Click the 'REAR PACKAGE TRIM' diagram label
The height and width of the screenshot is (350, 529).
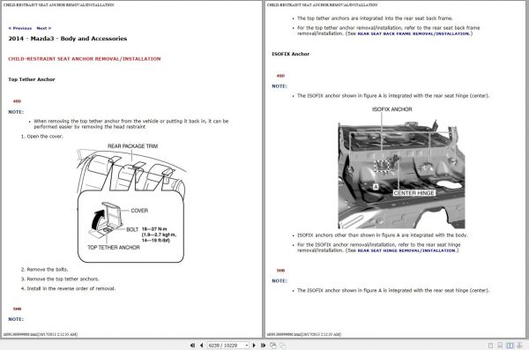pos(132,146)
